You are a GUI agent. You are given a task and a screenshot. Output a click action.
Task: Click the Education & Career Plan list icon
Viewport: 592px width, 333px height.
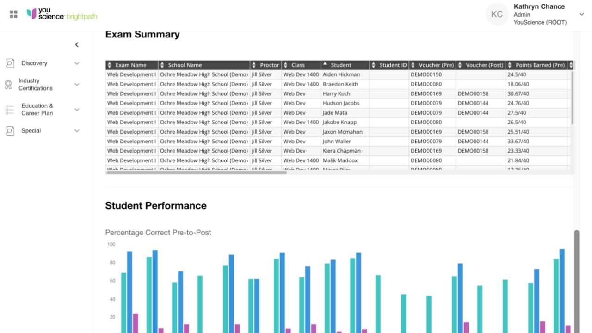click(10, 109)
